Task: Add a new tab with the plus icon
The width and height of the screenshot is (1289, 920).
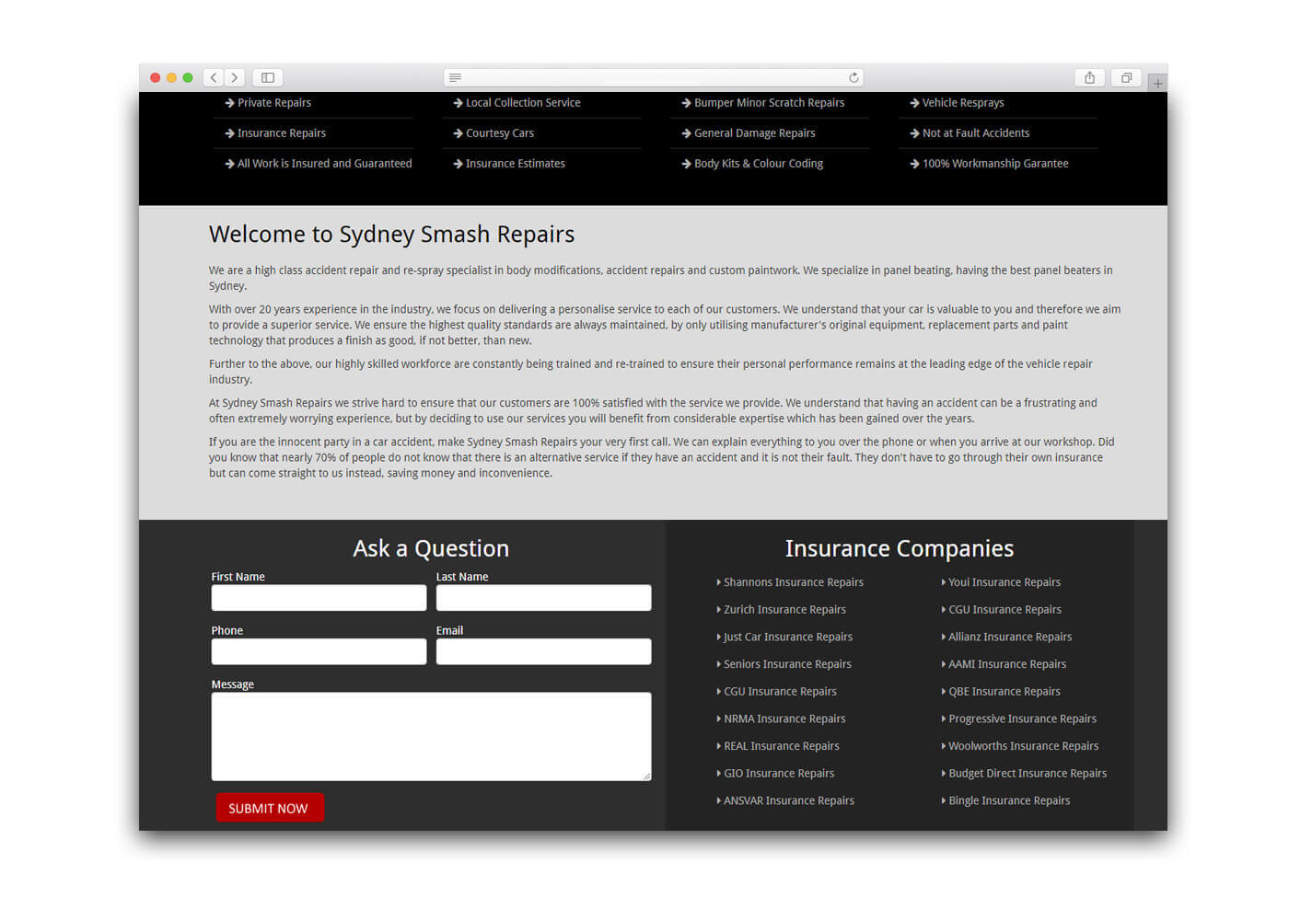Action: pyautogui.click(x=1157, y=83)
